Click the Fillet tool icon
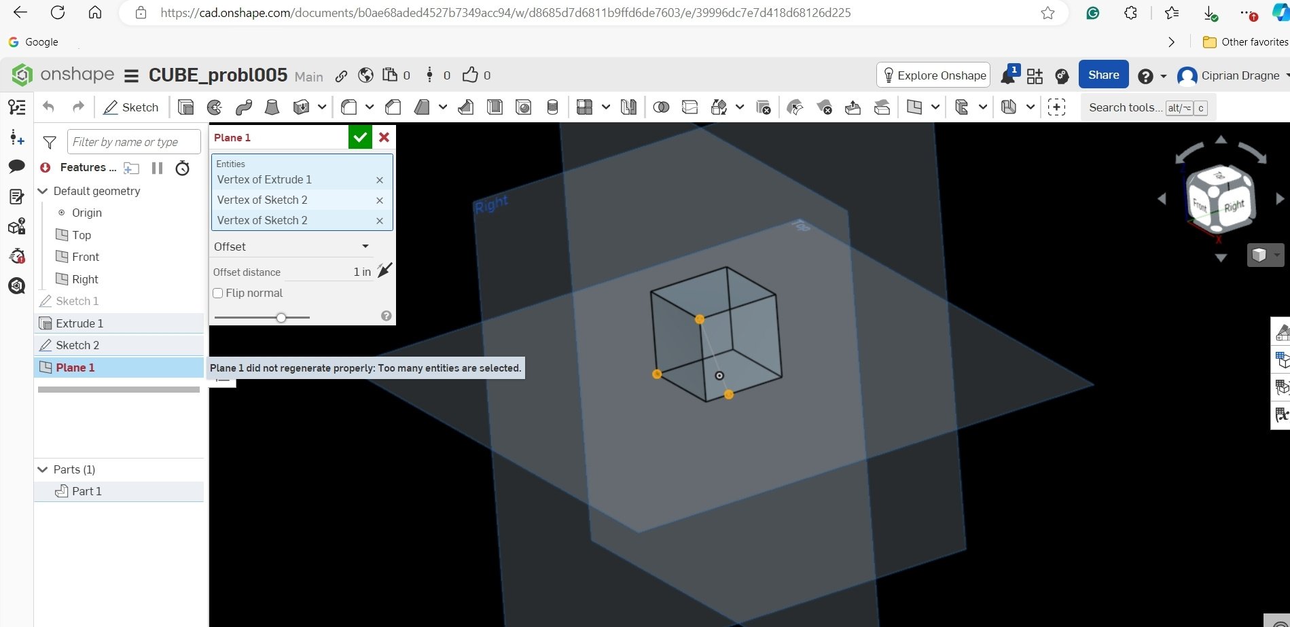The width and height of the screenshot is (1290, 627). click(349, 107)
